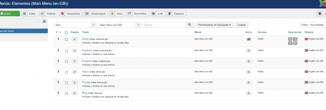
Task: Open the Pricing menu item
Action: 86,82
